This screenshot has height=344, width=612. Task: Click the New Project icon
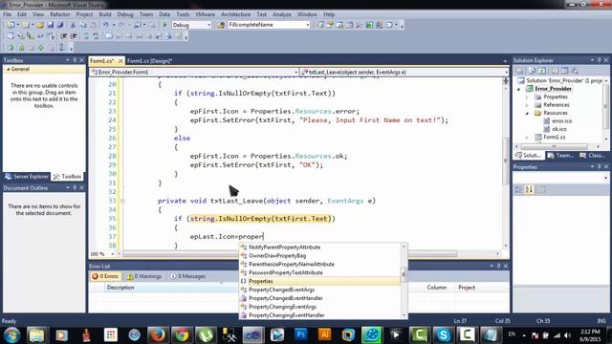coord(11,25)
